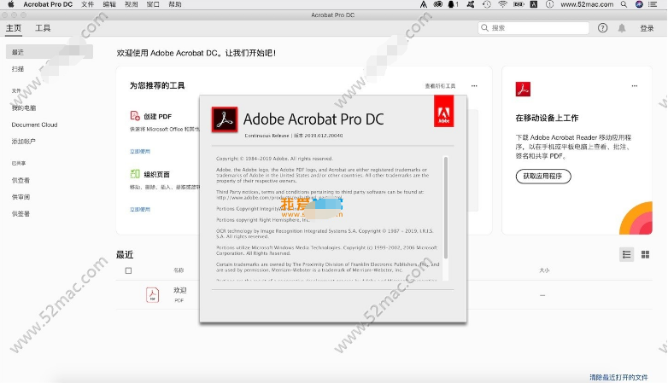Click the Time Machine icon in menu bar
This screenshot has width=668, height=383.
coord(487,4)
